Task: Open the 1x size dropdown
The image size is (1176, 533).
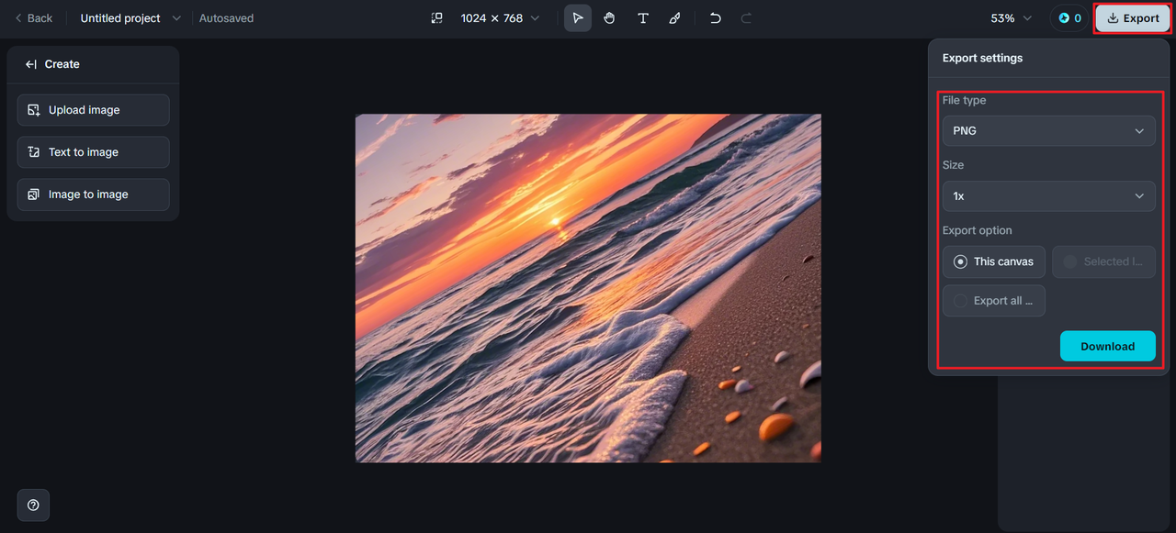Action: tap(1048, 196)
